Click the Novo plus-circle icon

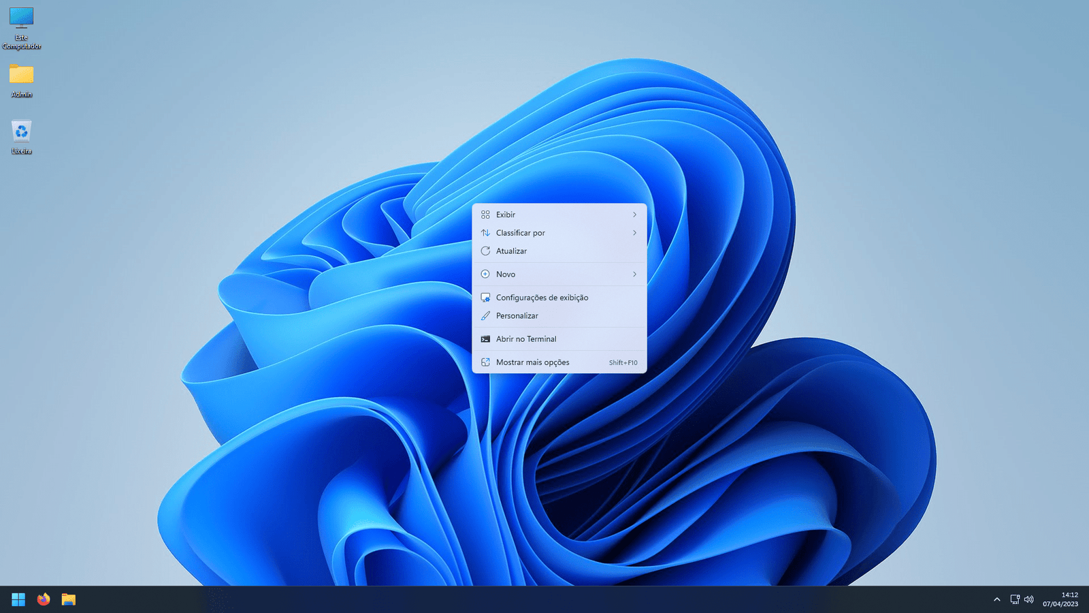[x=485, y=274]
